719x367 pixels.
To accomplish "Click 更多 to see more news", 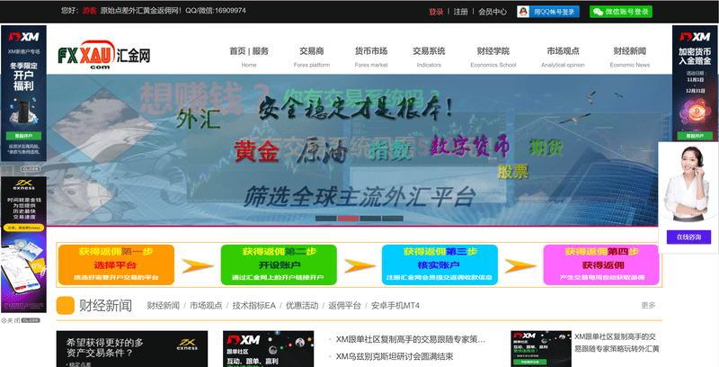I will [648, 305].
